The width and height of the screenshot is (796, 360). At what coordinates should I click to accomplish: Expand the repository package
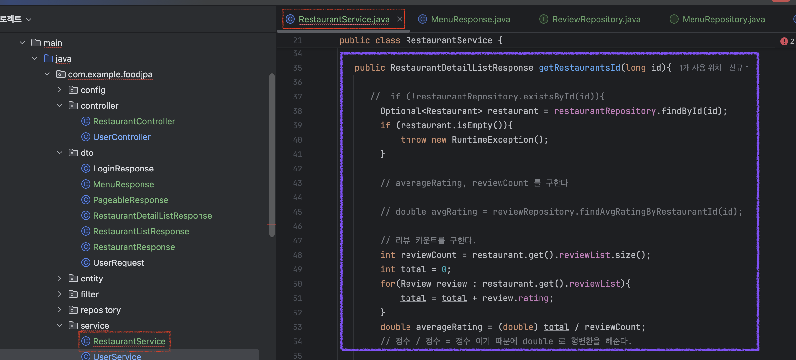59,310
